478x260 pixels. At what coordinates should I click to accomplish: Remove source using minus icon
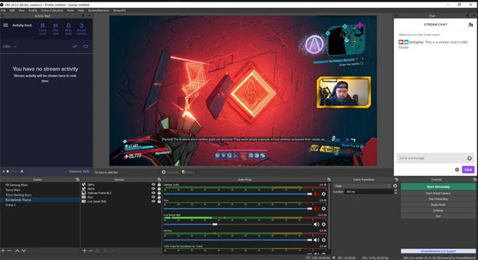pyautogui.click(x=91, y=250)
